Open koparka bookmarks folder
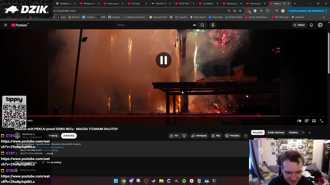The width and height of the screenshot is (330, 185). [181, 17]
